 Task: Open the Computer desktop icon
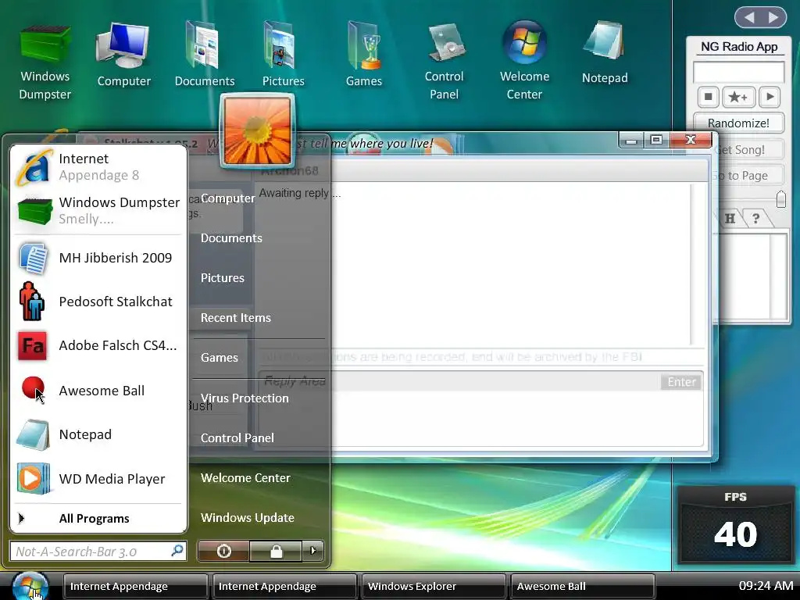tap(123, 55)
